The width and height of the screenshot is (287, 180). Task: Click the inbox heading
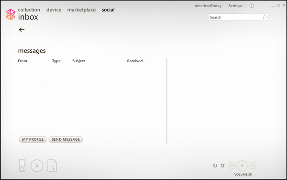point(28,17)
